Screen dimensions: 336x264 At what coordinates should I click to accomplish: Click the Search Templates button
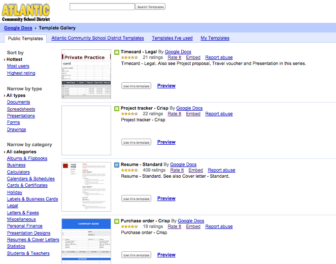(150, 7)
